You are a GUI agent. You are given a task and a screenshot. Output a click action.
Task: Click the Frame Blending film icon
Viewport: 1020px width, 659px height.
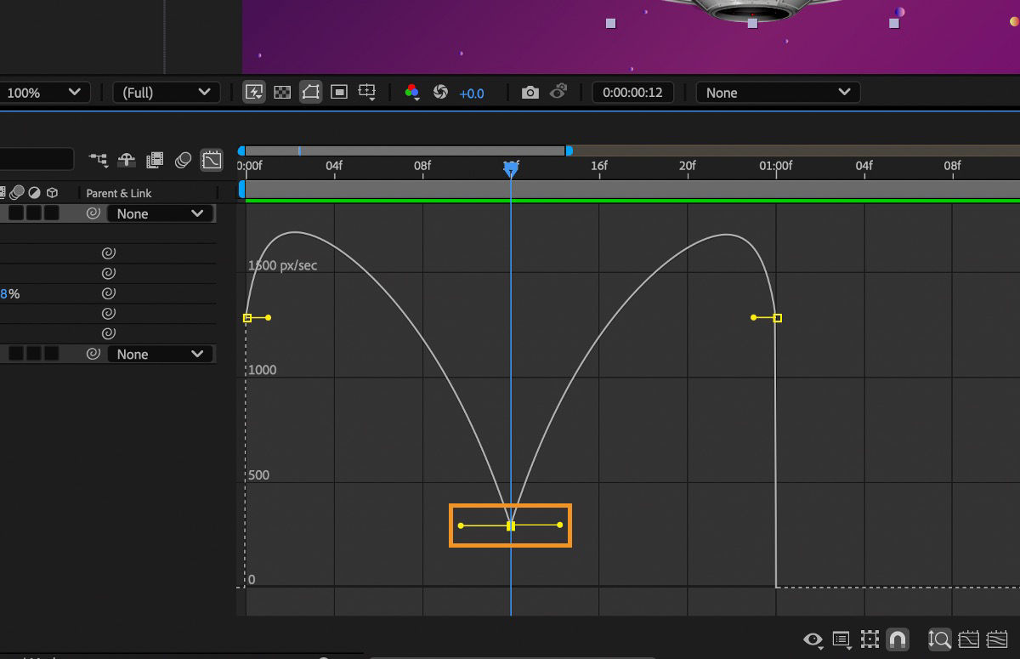[155, 160]
